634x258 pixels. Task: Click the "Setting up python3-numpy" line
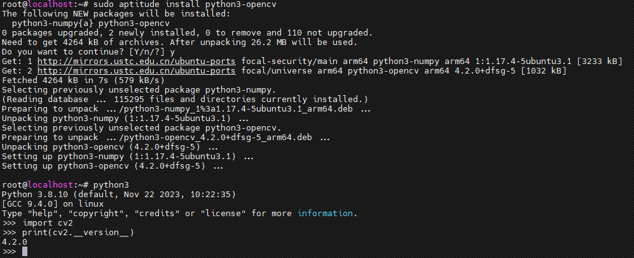click(x=127, y=157)
